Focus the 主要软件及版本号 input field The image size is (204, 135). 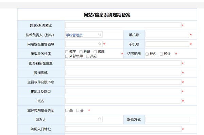123,82
